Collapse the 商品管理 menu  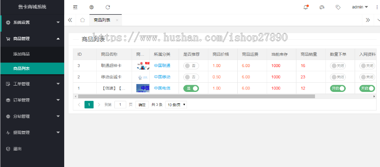[58, 39]
